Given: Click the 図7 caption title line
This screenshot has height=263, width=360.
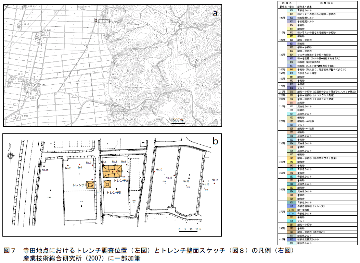Looking at the screenshot, I should 149,250.
